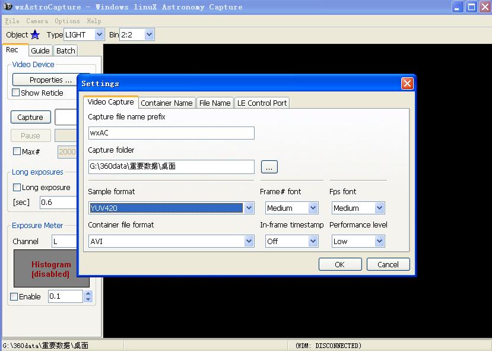Click the Capture file name prefix field
492x351 pixels.
[x=172, y=133]
